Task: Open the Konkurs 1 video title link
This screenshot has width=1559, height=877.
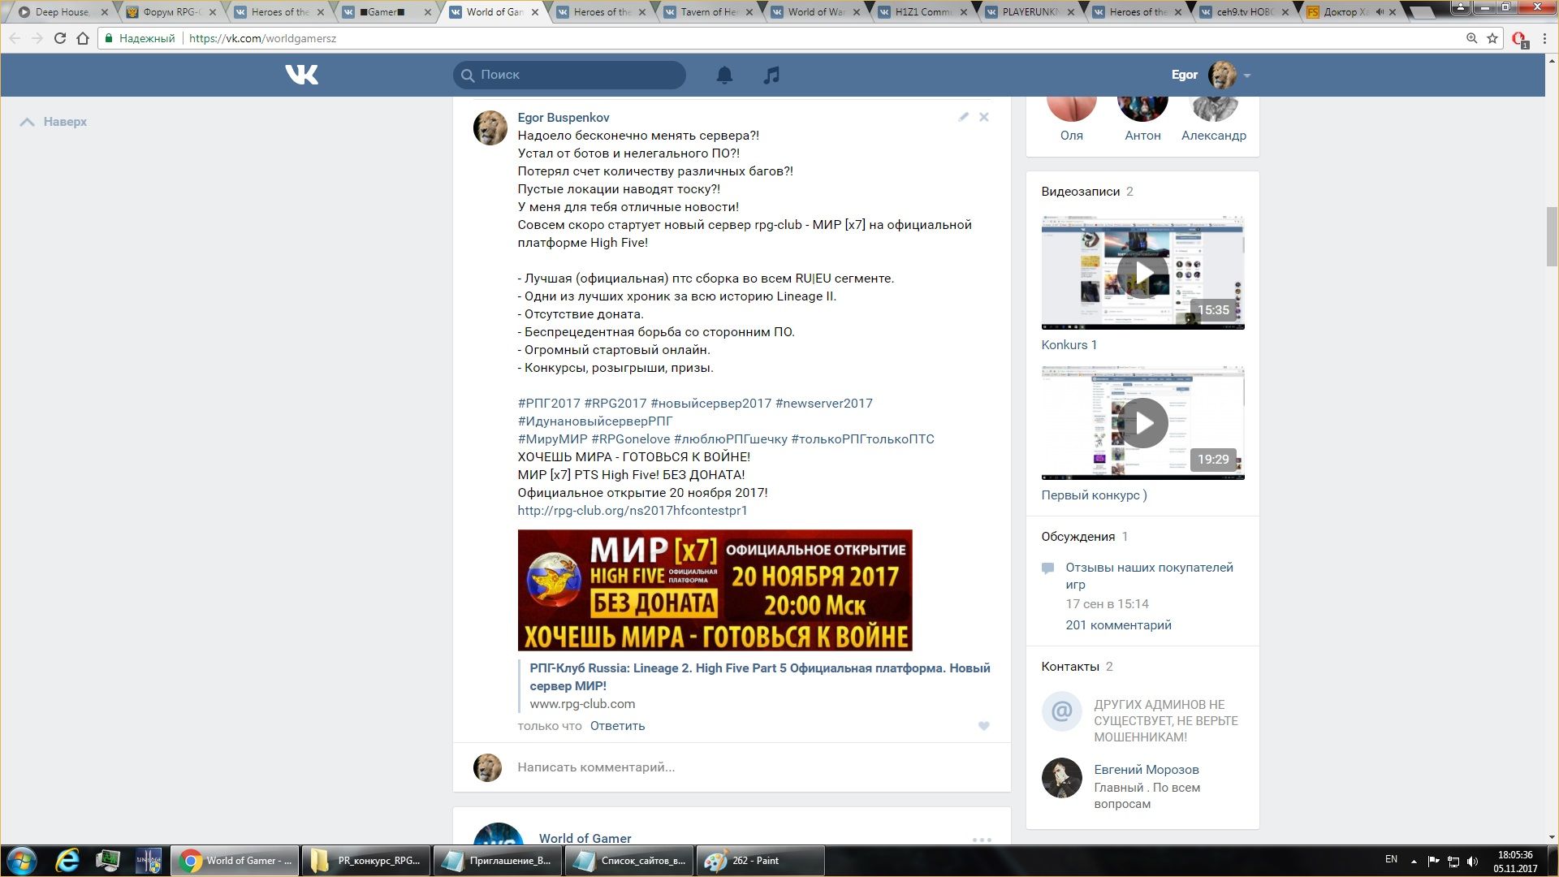Action: [1069, 345]
